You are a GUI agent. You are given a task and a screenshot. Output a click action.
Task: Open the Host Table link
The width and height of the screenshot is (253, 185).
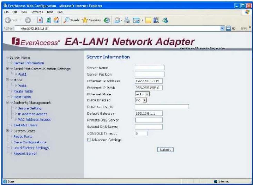pos(22,97)
